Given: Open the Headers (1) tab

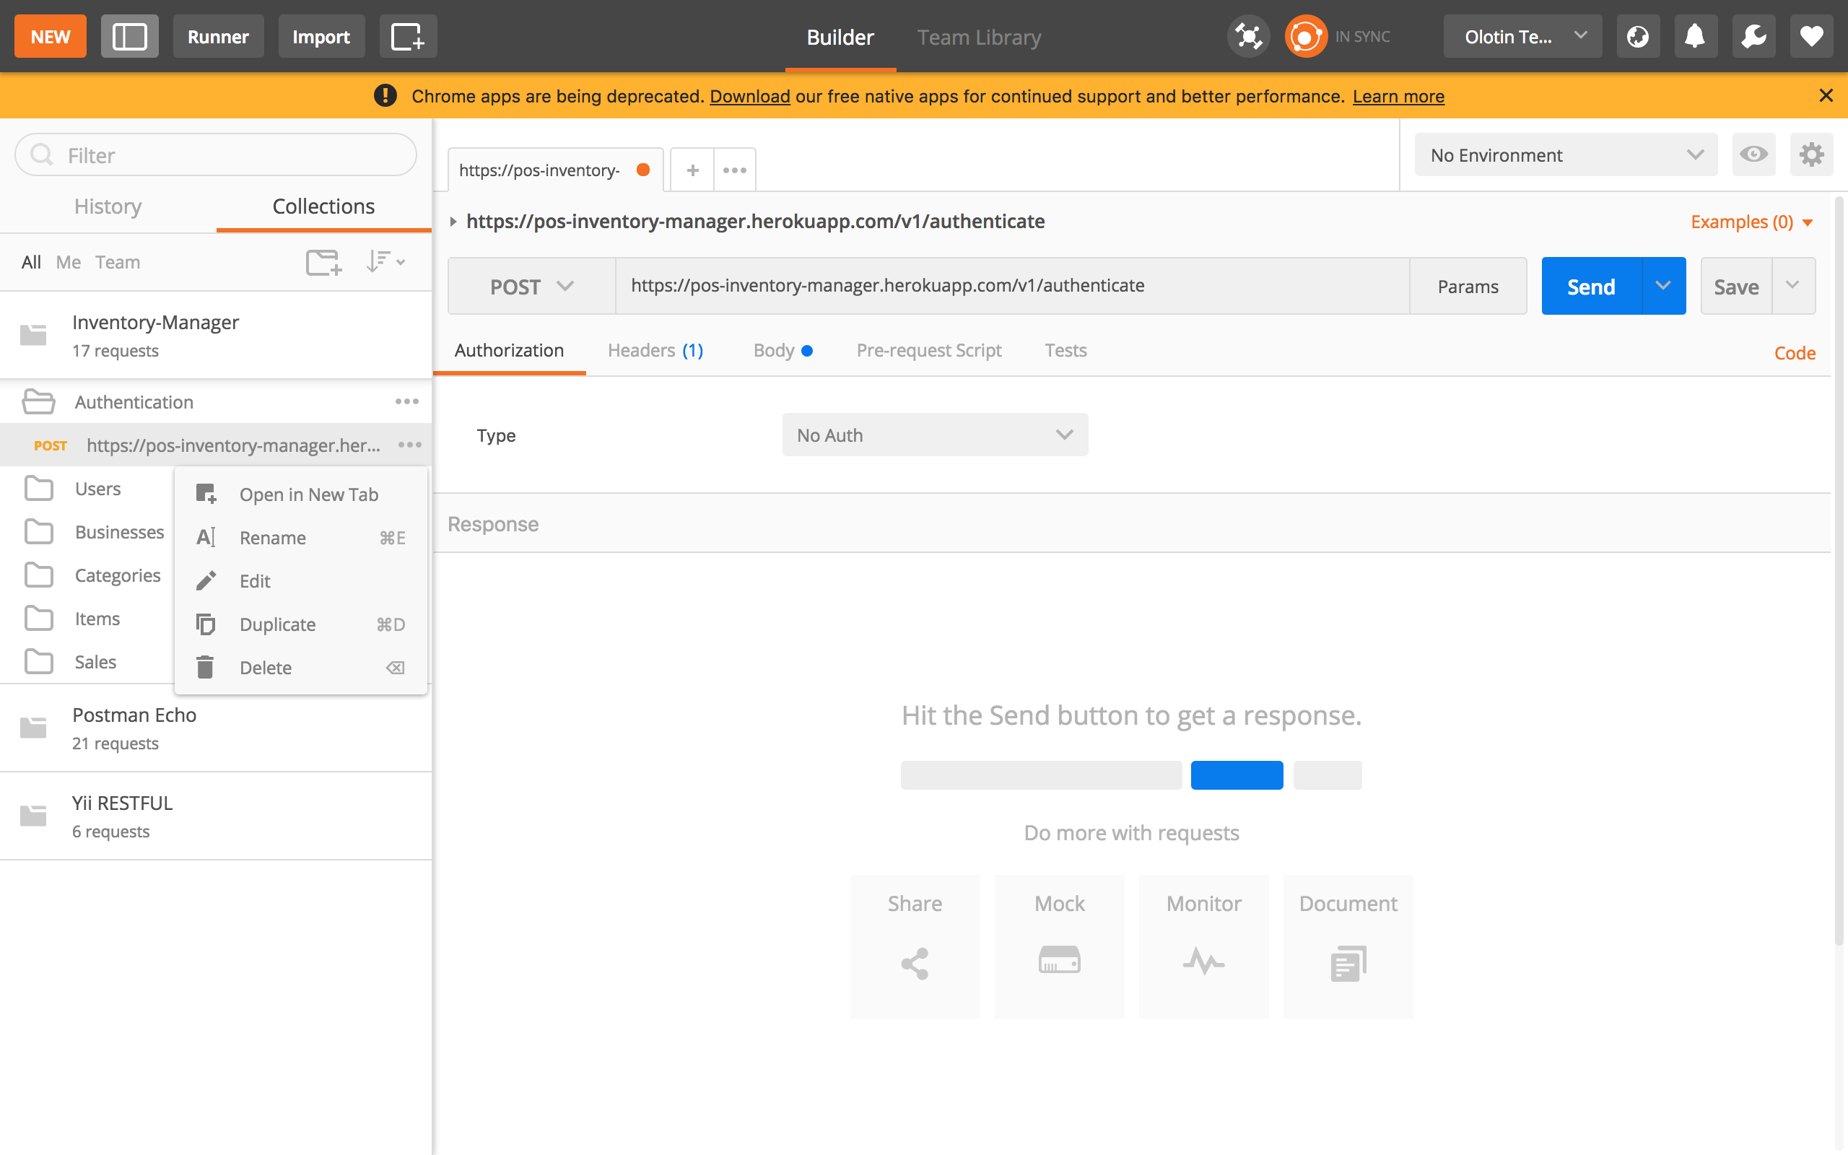Looking at the screenshot, I should (655, 350).
